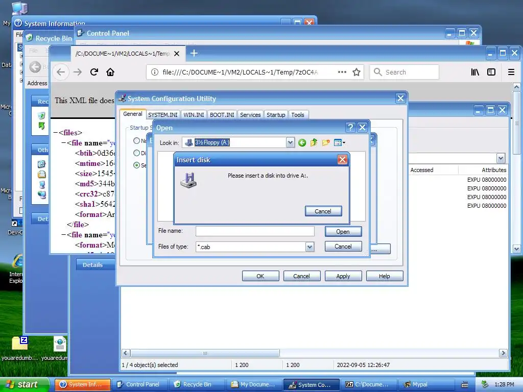Switch to the General tab
This screenshot has height=392, width=523.
tap(132, 114)
